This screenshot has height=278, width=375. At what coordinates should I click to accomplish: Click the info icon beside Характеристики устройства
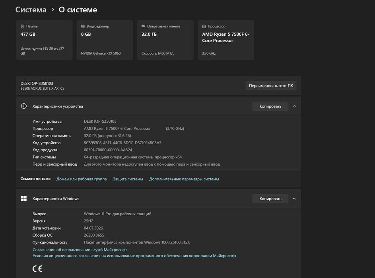point(24,106)
